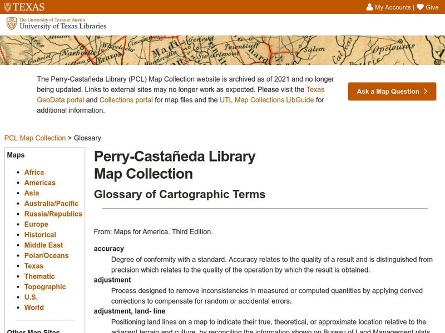Open Polar/Oceans maps link
The image size is (445, 333).
[x=46, y=255]
